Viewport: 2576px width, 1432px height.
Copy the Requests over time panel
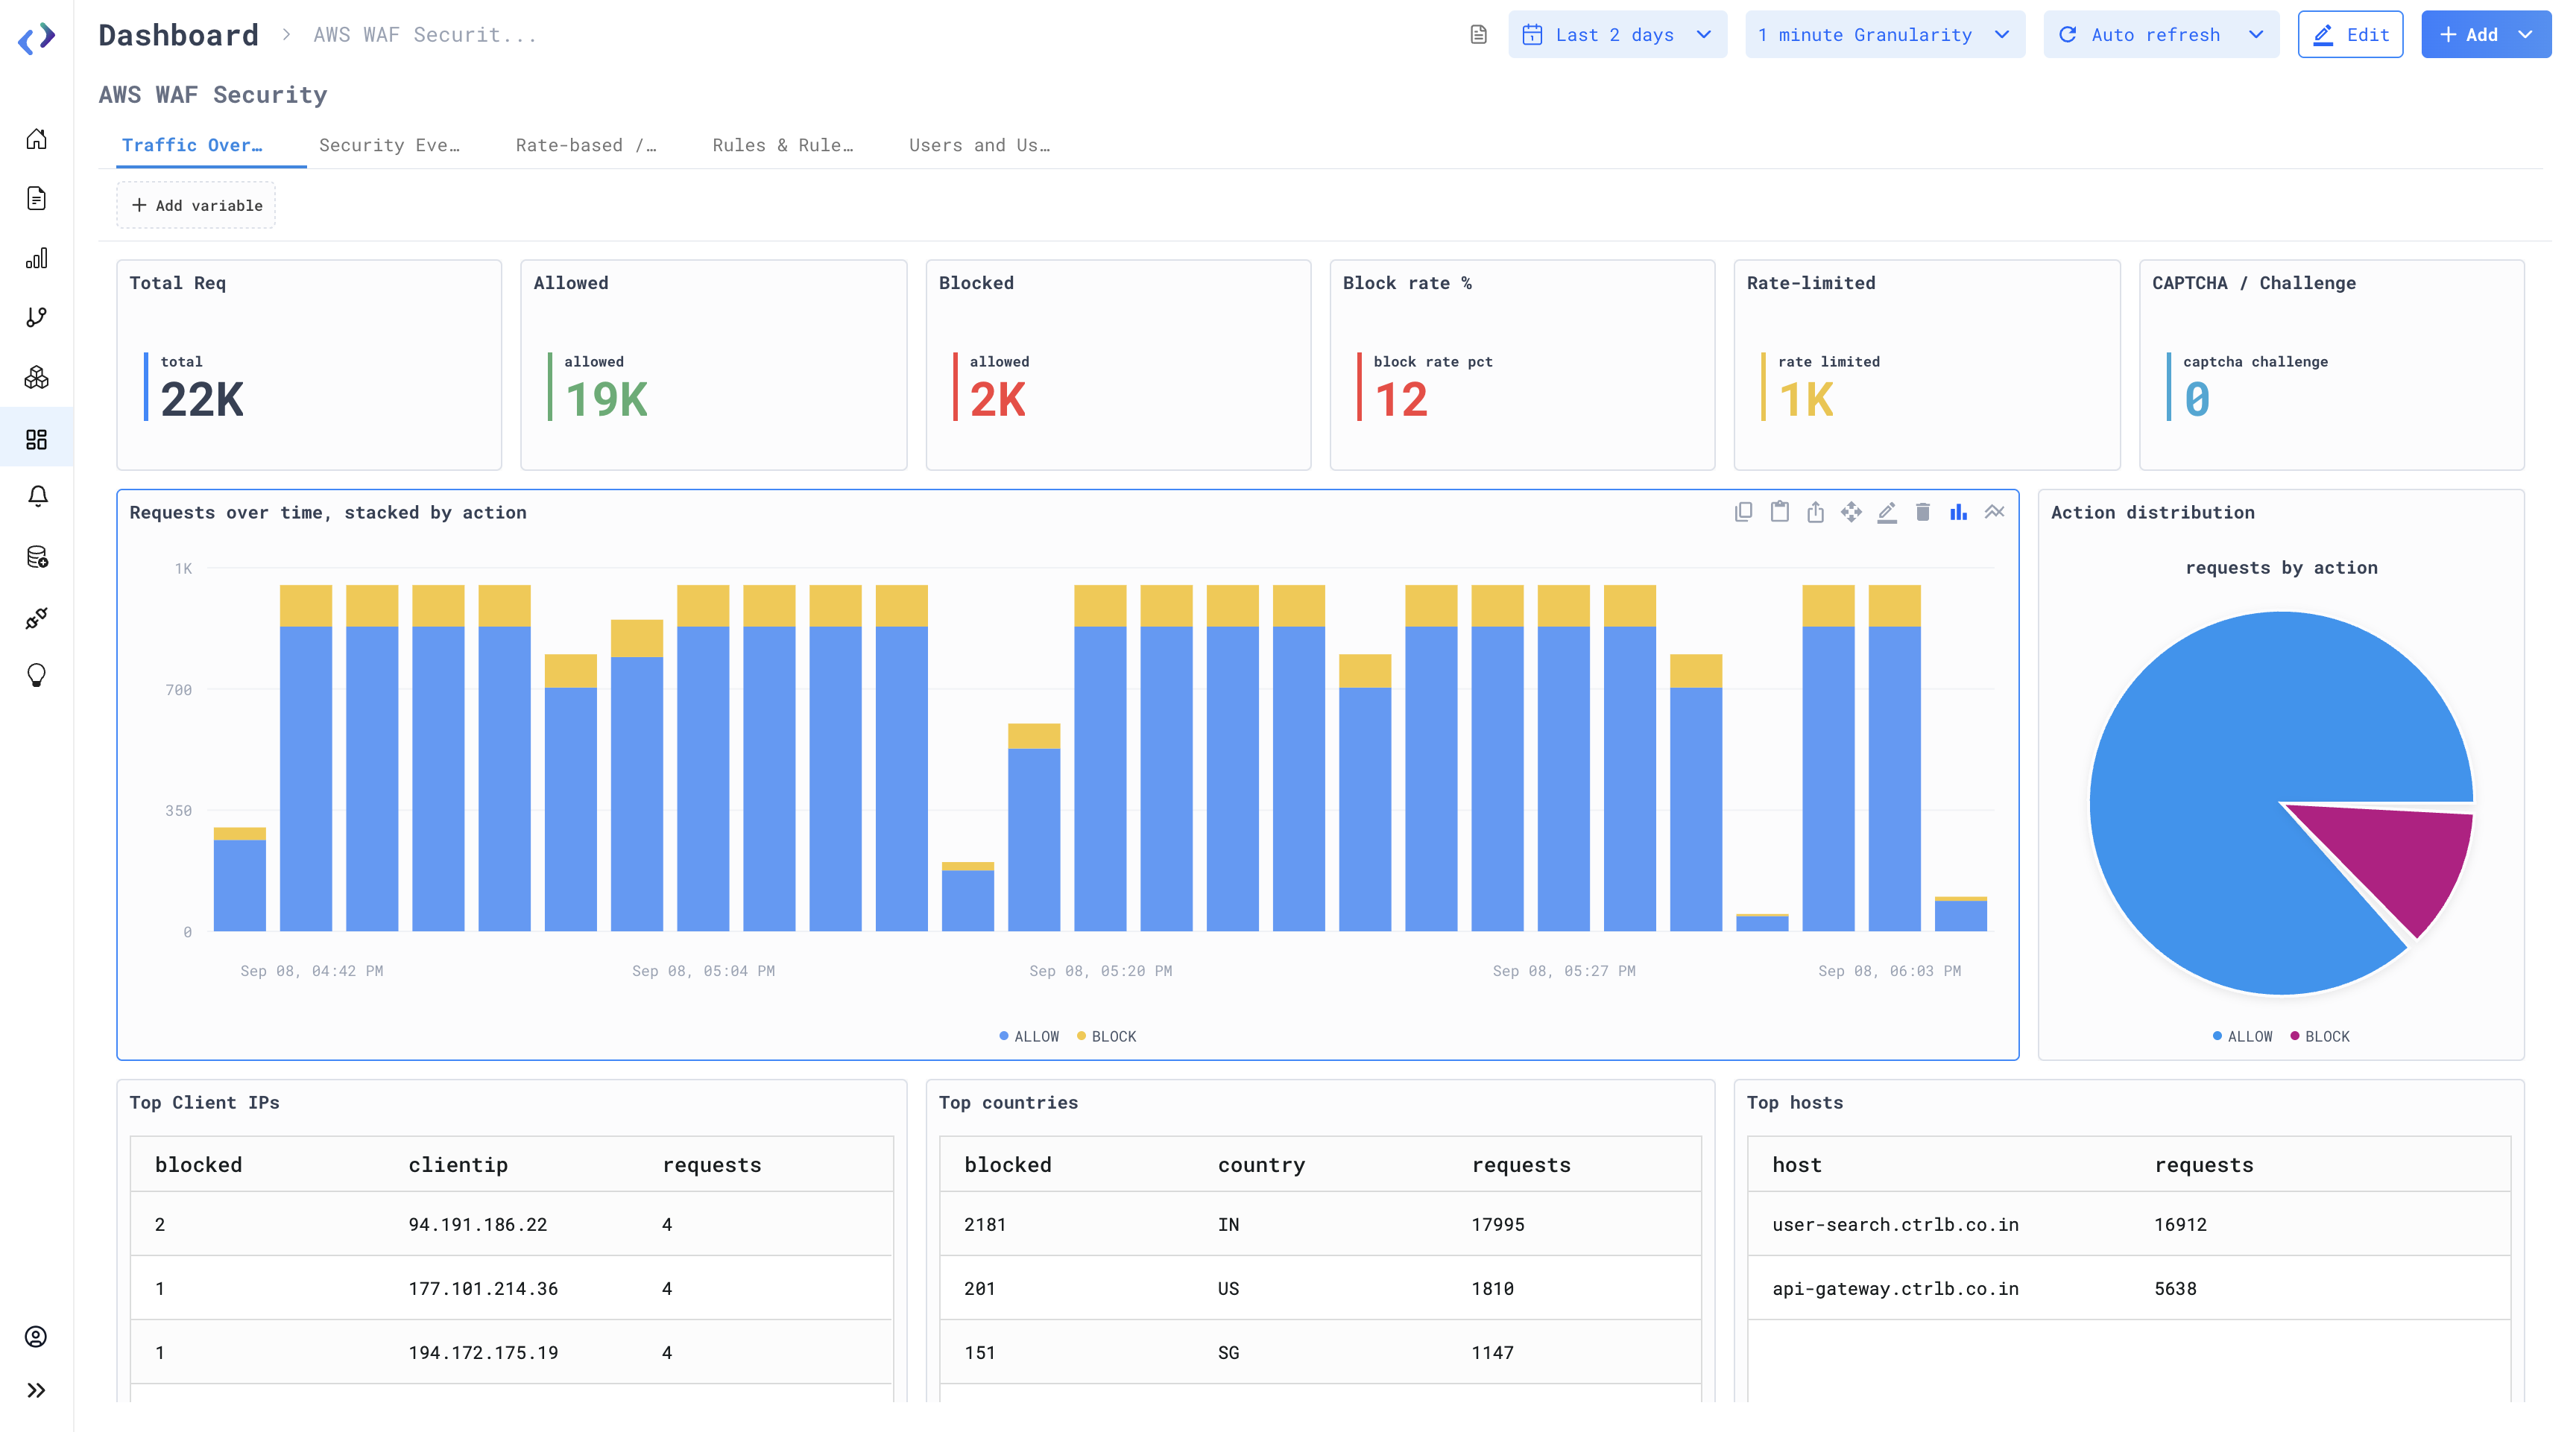tap(1743, 512)
